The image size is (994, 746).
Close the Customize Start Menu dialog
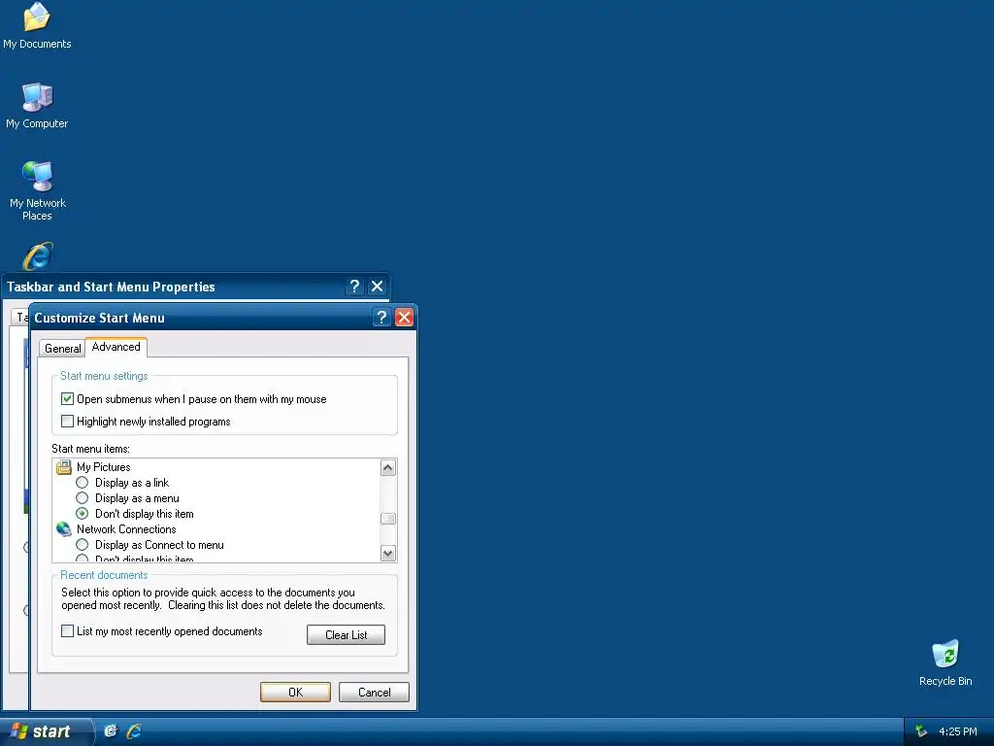[404, 318]
